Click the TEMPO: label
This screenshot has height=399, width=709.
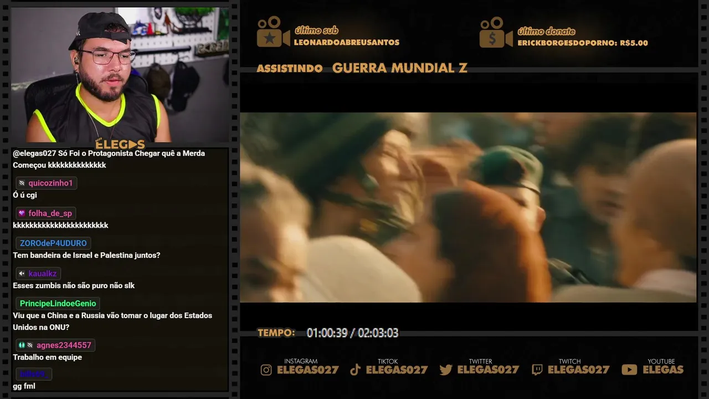pyautogui.click(x=276, y=333)
